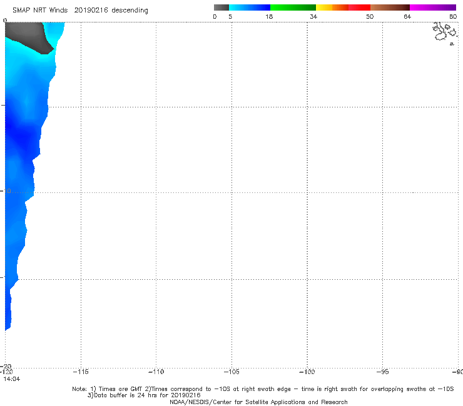Click the color bar label '64'
Screen dimensions: 463x406
pos(407,16)
